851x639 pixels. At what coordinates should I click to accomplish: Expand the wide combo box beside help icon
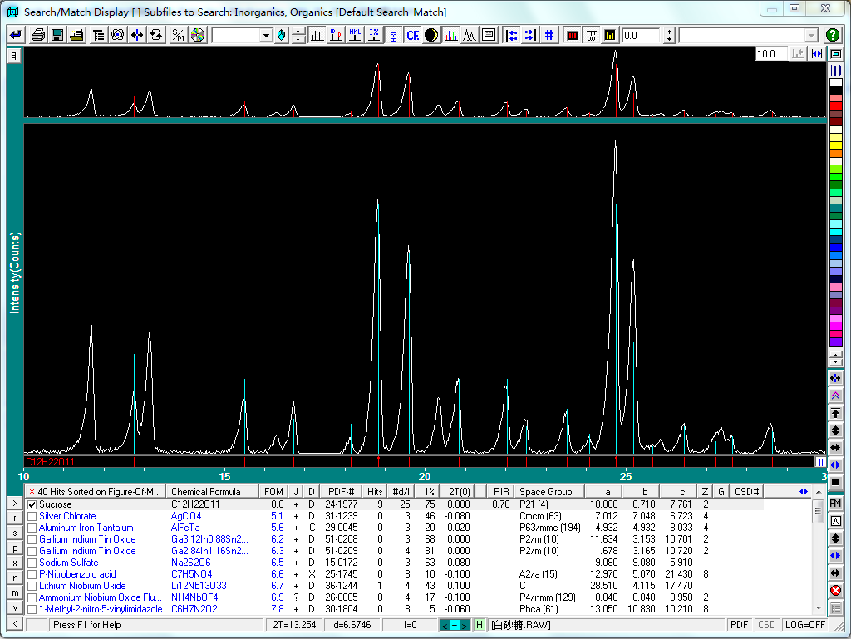811,36
